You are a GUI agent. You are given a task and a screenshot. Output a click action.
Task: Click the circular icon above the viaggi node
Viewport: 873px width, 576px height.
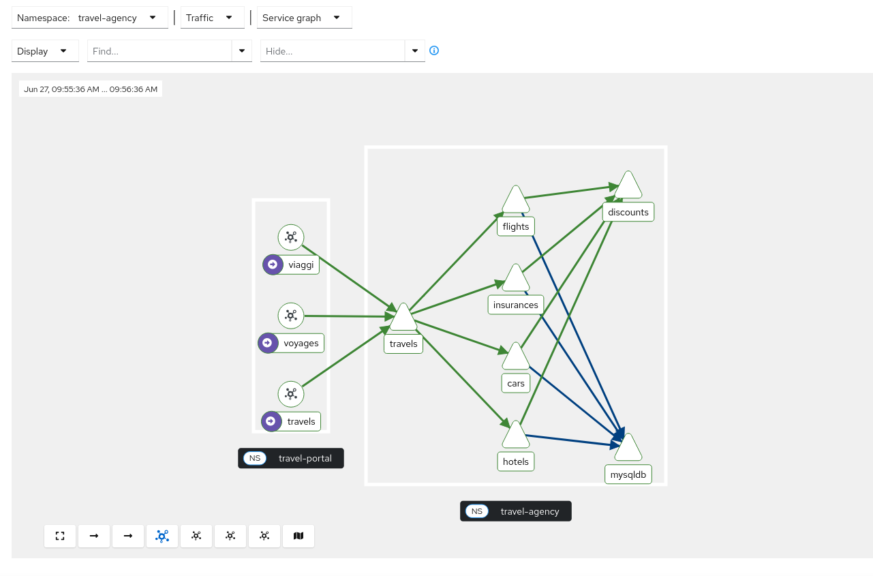click(291, 237)
